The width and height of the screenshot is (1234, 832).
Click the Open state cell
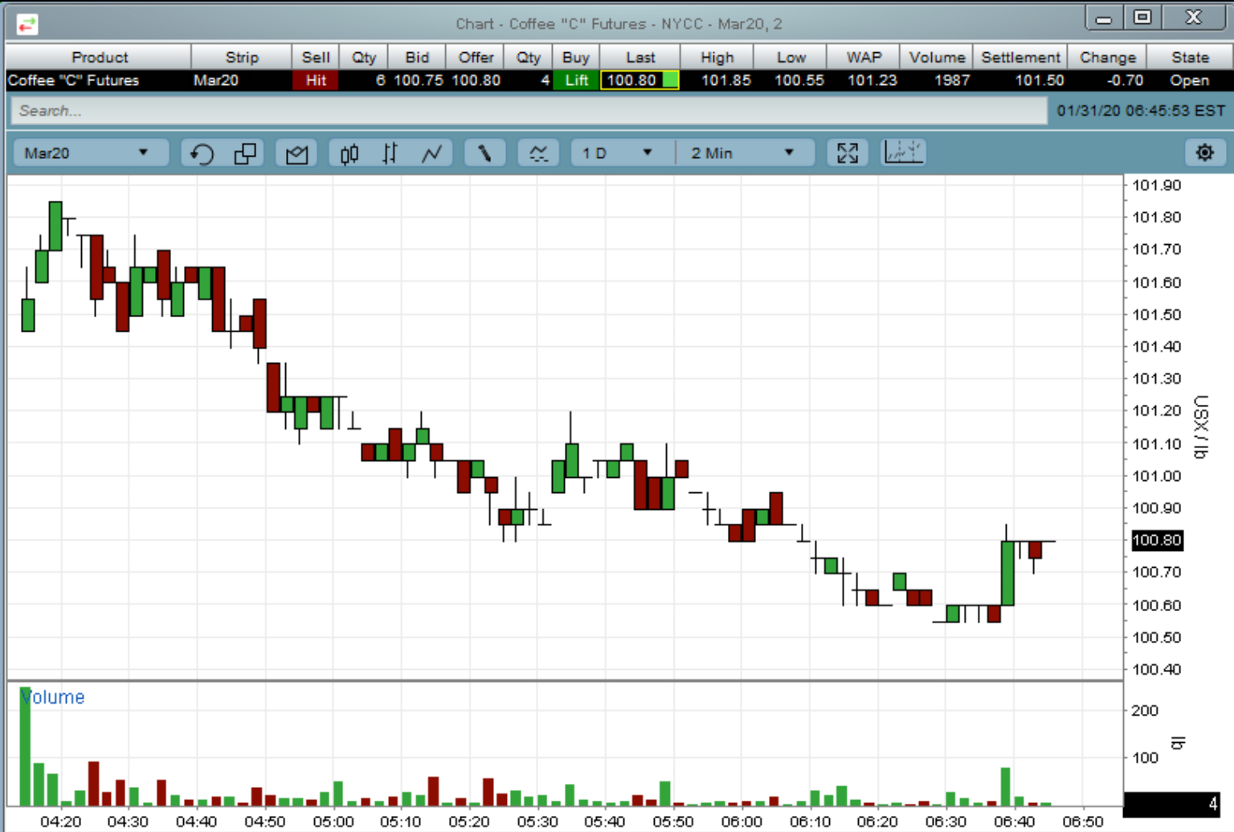tap(1189, 80)
